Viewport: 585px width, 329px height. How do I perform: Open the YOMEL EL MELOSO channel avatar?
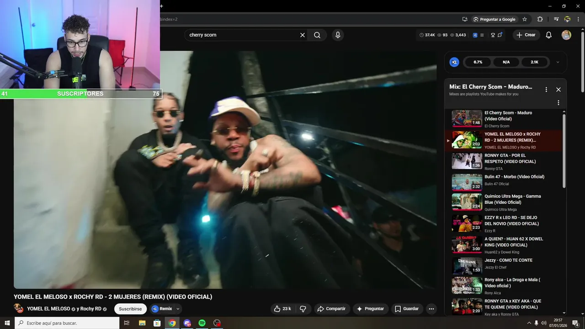coord(19,309)
